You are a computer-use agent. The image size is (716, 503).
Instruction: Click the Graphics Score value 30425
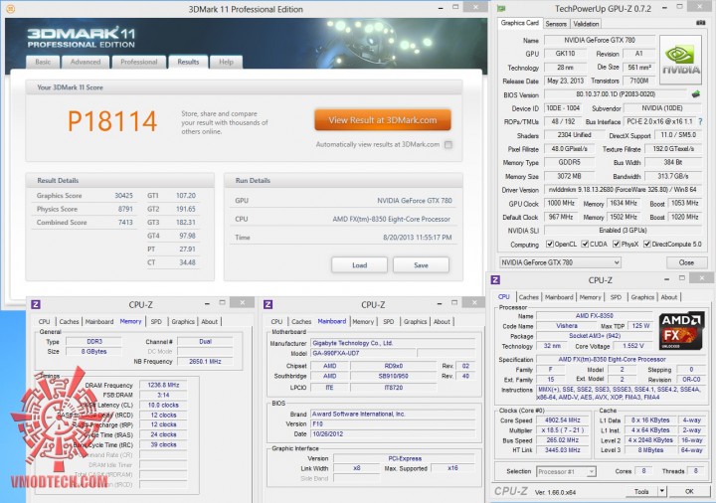123,196
